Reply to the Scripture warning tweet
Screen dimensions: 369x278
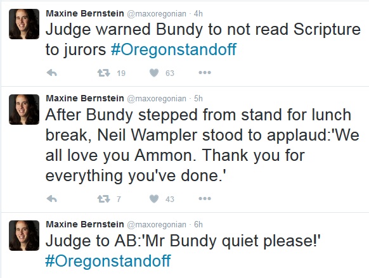[x=52, y=73]
